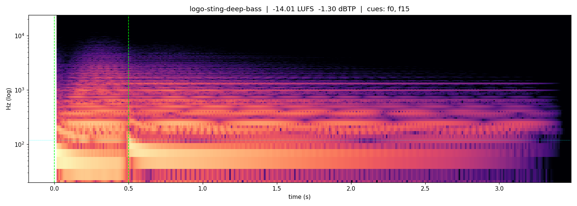Click the 0.5 tick label on the time axis
This screenshot has height=206, width=577.
129,189
